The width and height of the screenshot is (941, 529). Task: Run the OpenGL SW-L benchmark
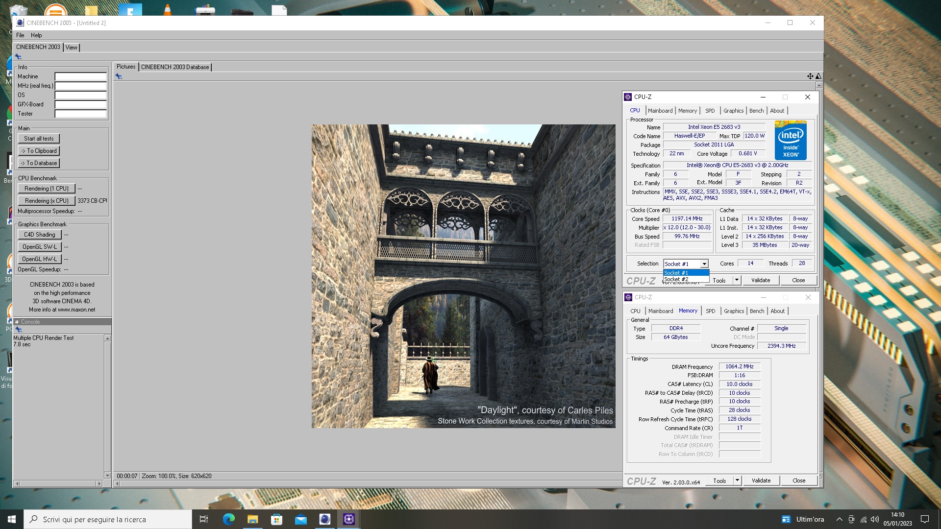40,247
